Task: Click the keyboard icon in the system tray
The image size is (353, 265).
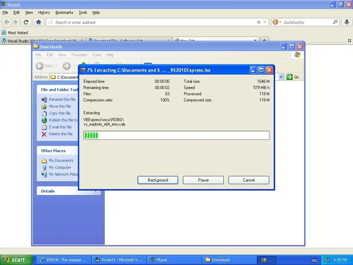Action: (x=314, y=260)
